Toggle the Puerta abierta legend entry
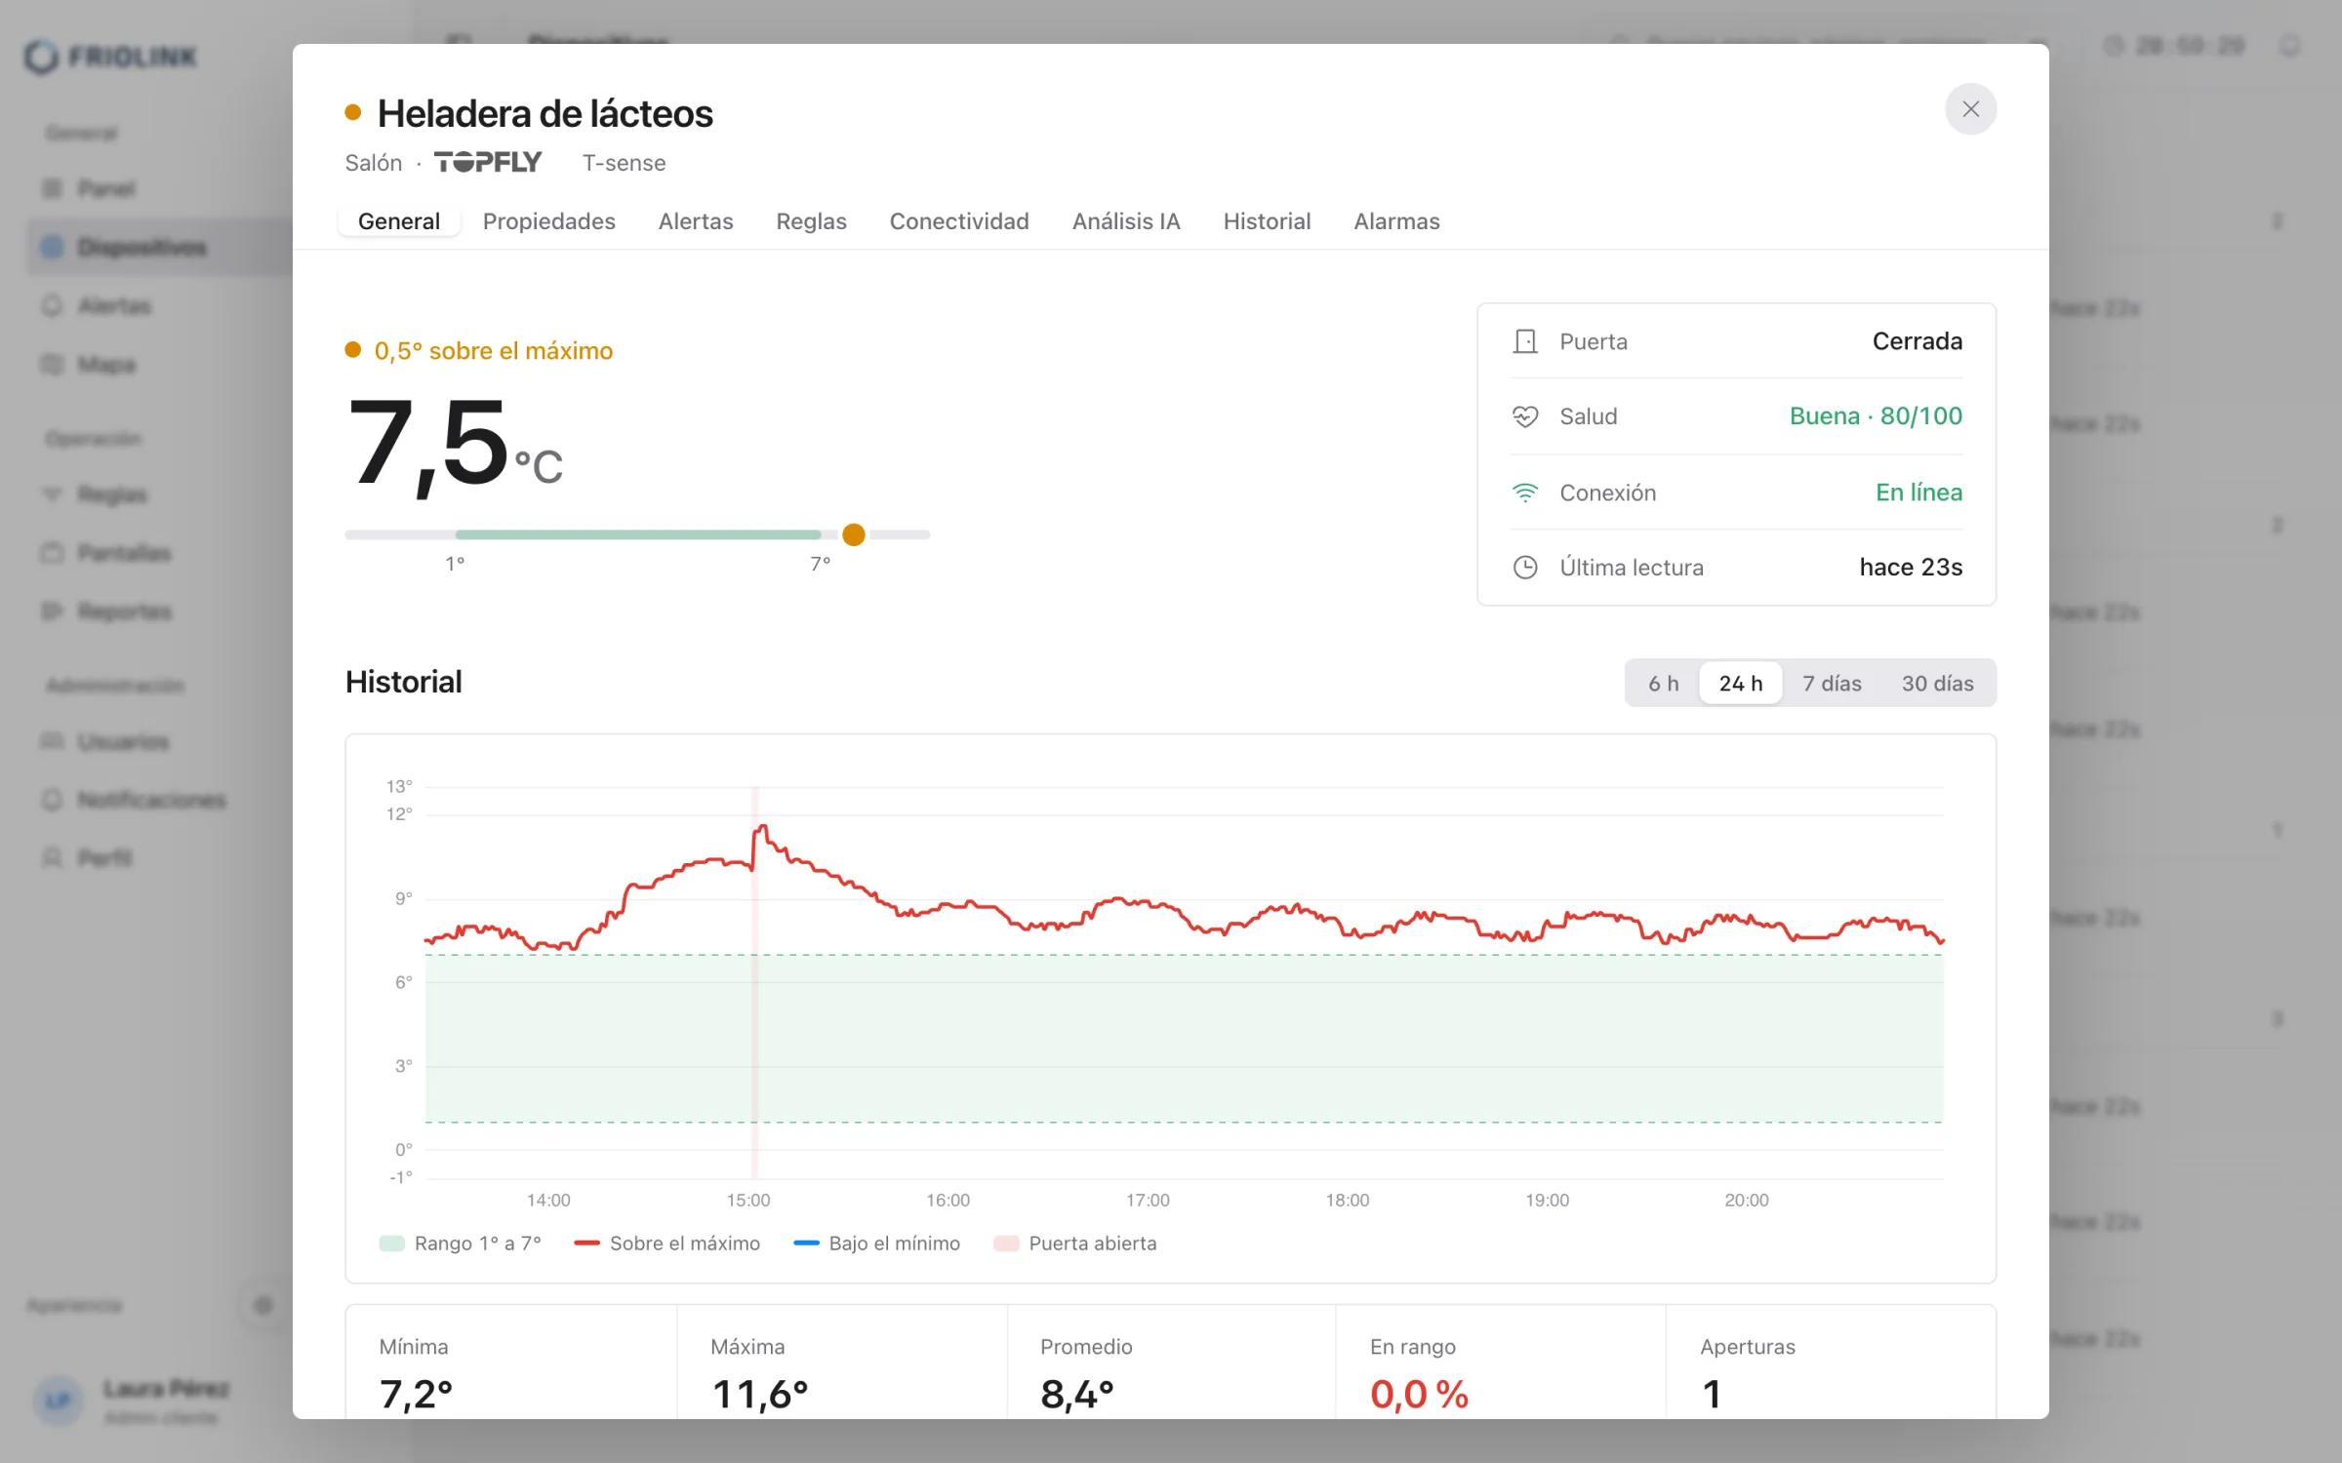 tap(1074, 1244)
